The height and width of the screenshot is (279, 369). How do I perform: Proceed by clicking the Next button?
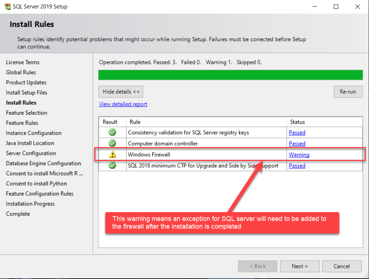coord(300,266)
